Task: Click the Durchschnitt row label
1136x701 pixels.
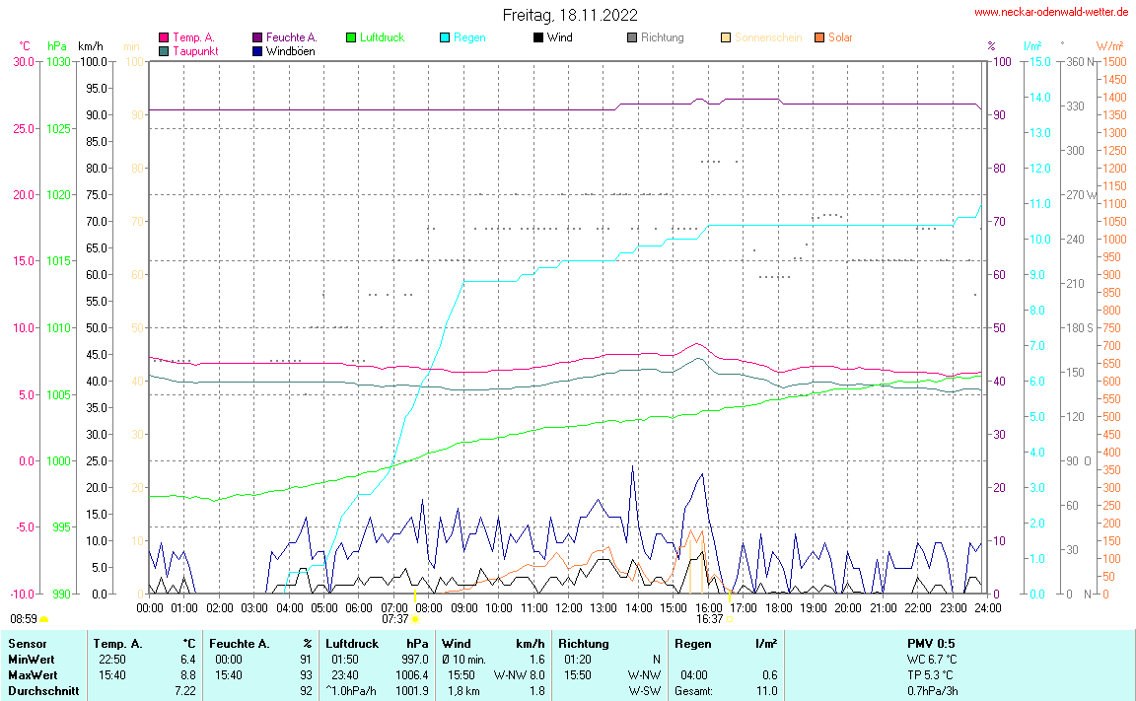Action: point(43,691)
